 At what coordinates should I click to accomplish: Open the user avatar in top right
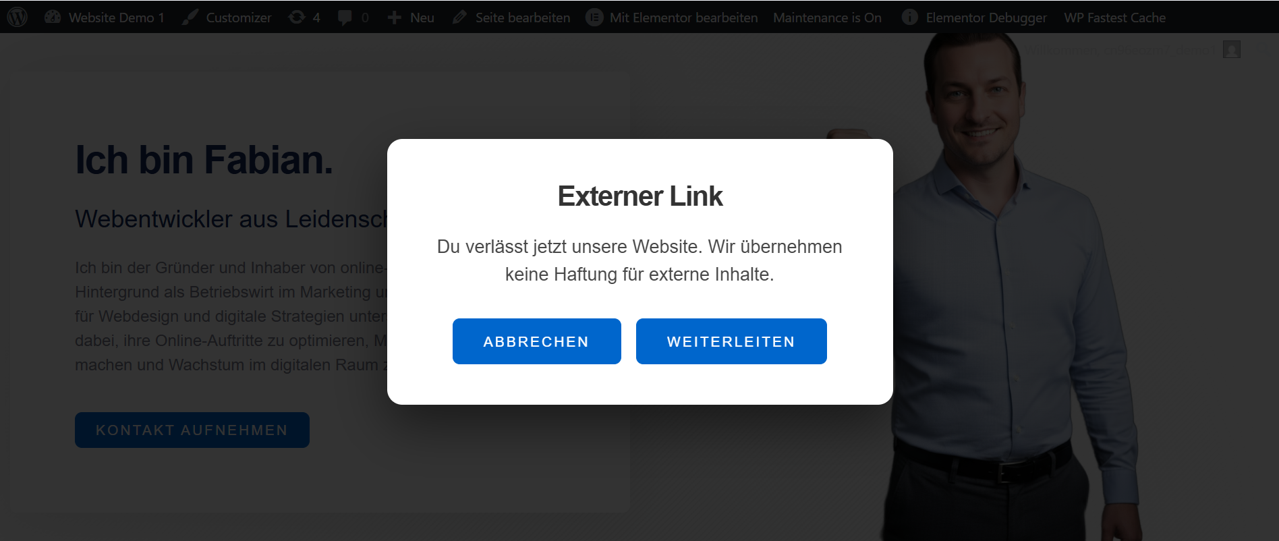click(1232, 49)
